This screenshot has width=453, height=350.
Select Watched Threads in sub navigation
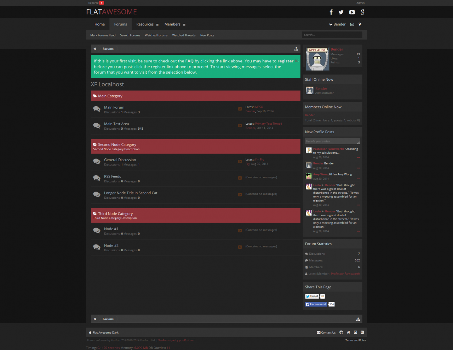184,35
